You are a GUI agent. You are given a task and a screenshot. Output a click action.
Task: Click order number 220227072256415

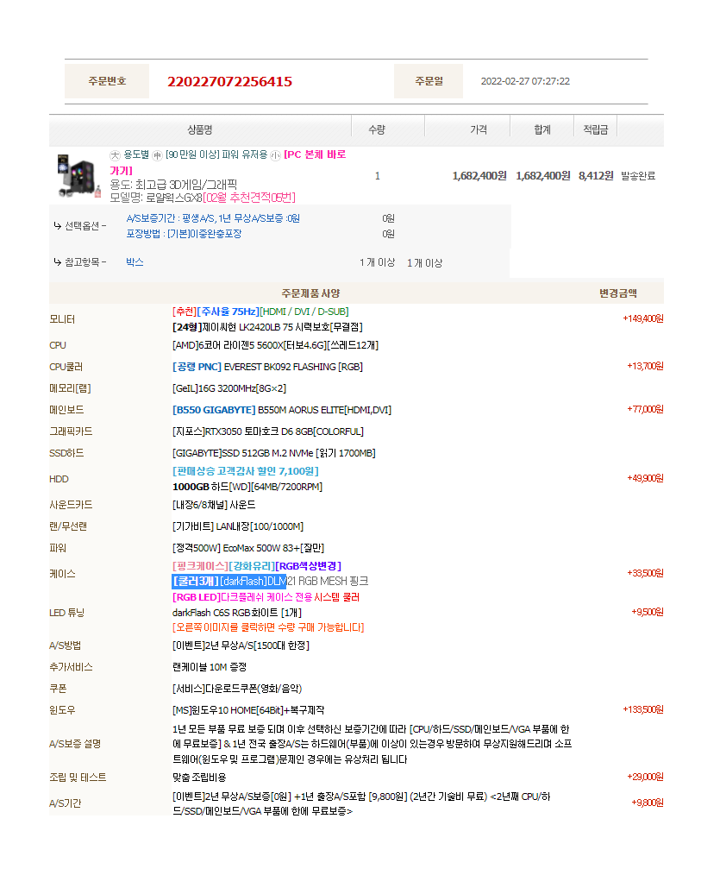pos(230,81)
